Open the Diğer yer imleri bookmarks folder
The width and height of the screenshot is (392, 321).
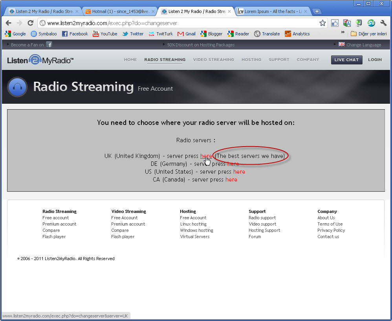(369, 34)
